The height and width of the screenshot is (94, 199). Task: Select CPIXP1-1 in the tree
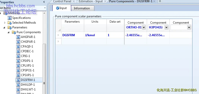pos(27,61)
